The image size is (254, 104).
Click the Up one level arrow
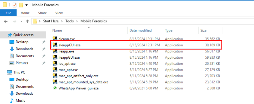[28, 21]
